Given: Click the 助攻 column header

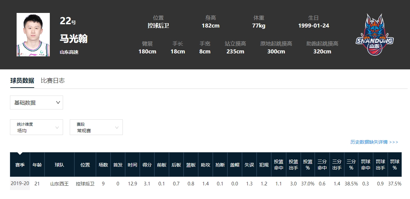Looking at the screenshot, I should 205,165.
